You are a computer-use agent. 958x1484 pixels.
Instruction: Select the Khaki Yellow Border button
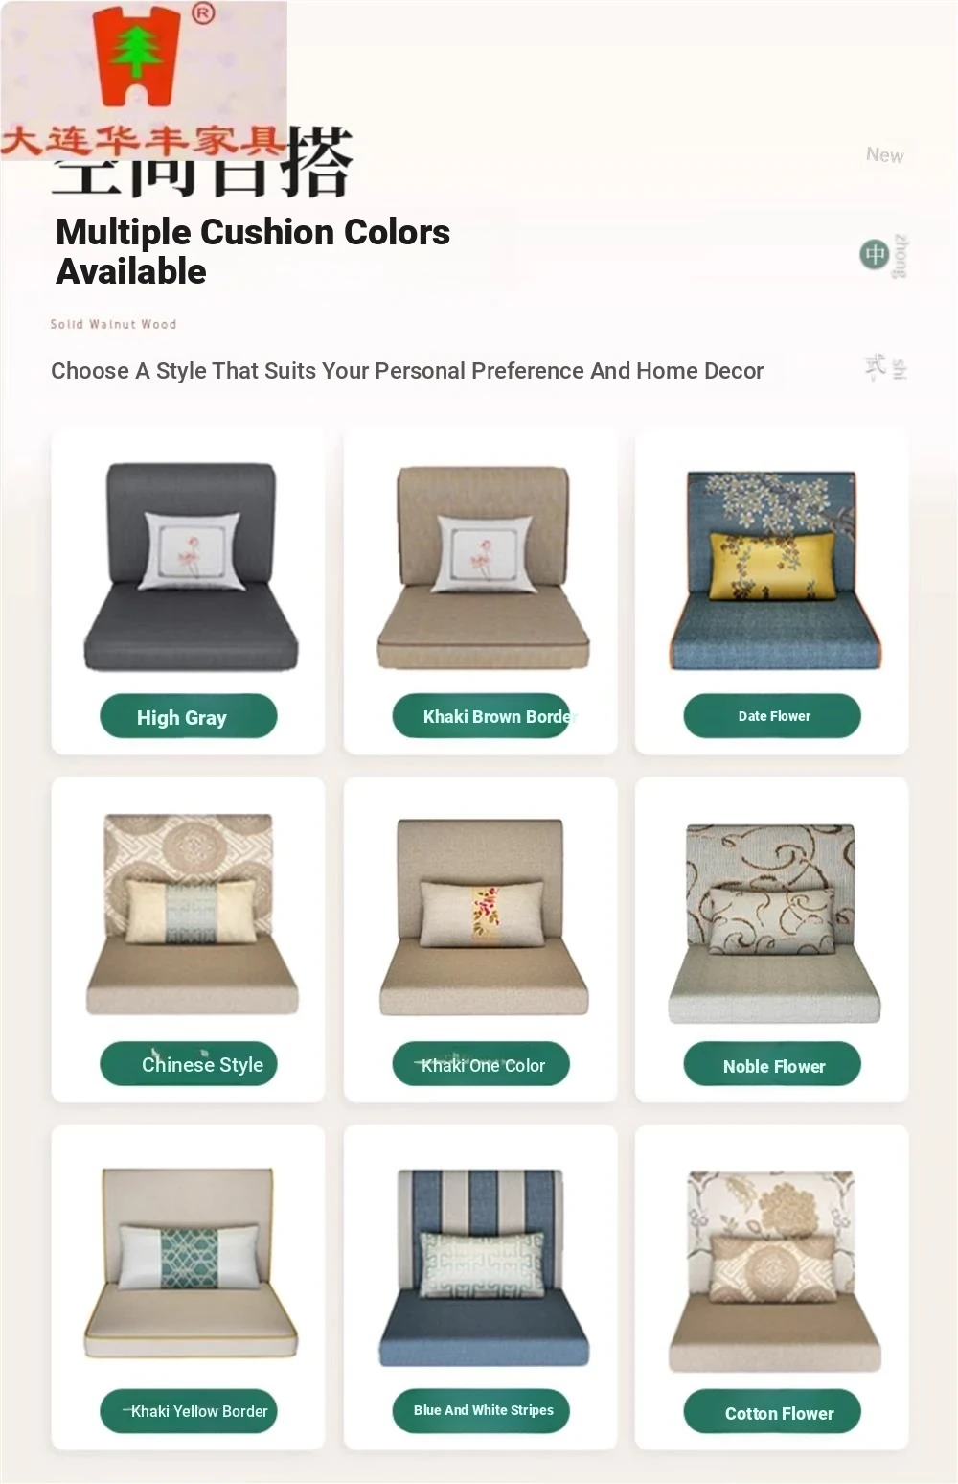(x=189, y=1411)
